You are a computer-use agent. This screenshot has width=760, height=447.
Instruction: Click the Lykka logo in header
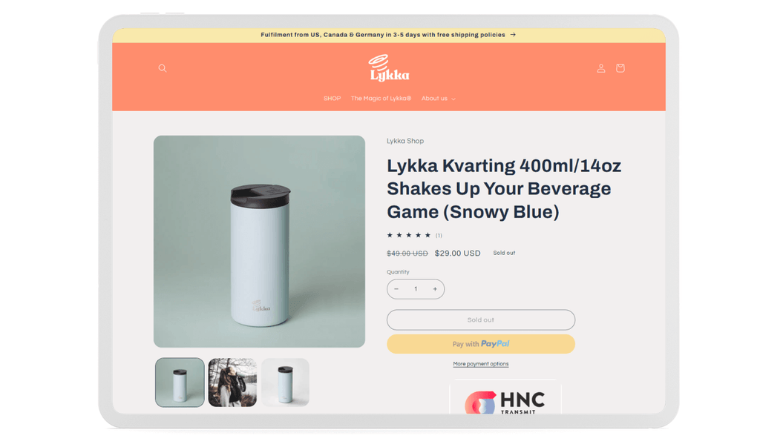(x=389, y=67)
